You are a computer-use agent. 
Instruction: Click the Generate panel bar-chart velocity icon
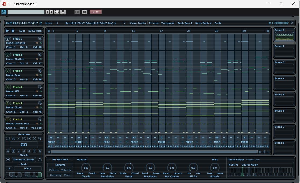13,138
